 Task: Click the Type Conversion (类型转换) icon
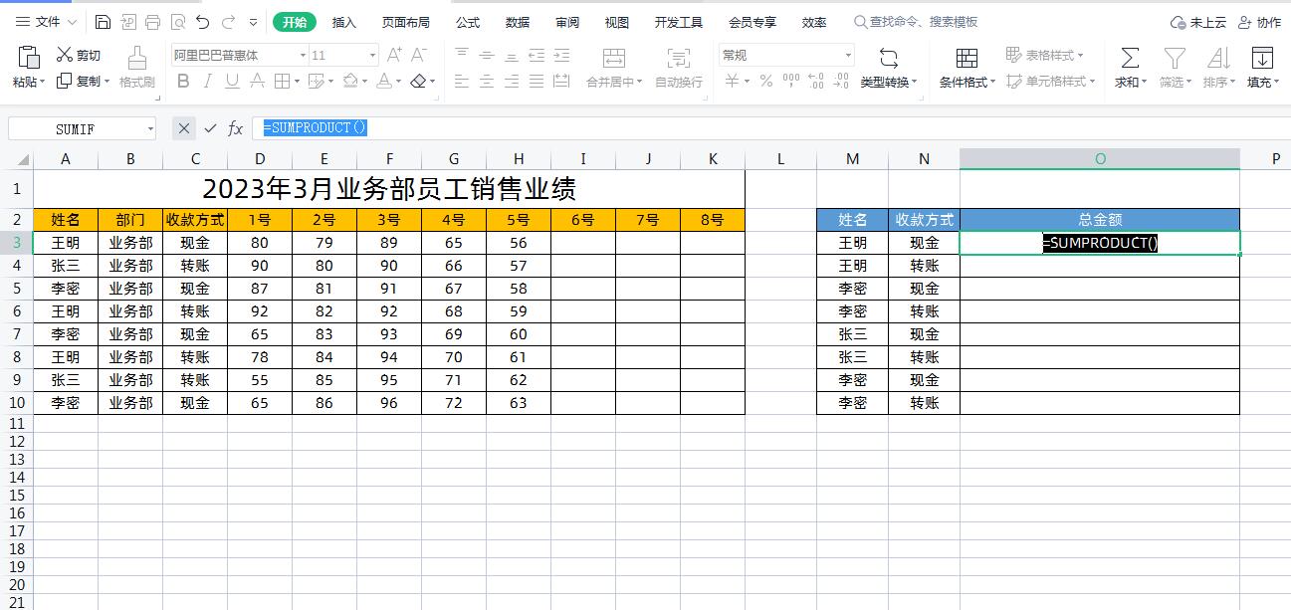pyautogui.click(x=888, y=58)
